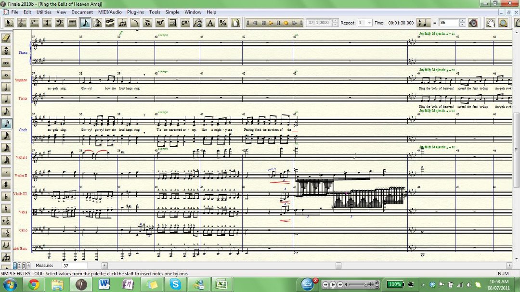This screenshot has width=520, height=292.
Task: Open the Repeat count dropdown
Action: pyautogui.click(x=369, y=23)
